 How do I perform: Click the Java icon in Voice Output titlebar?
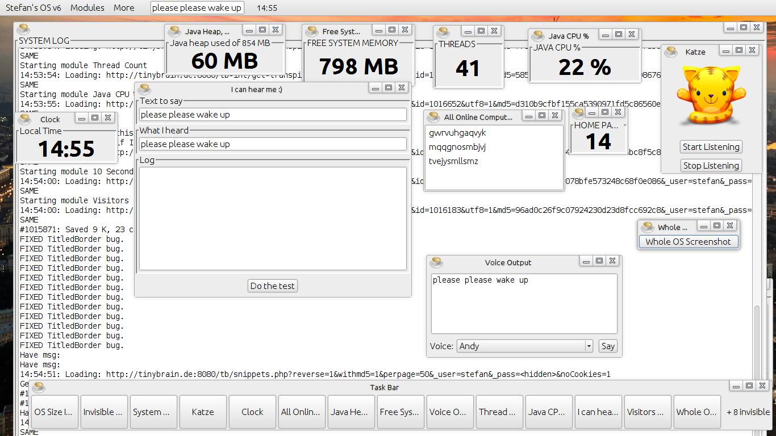pos(436,262)
